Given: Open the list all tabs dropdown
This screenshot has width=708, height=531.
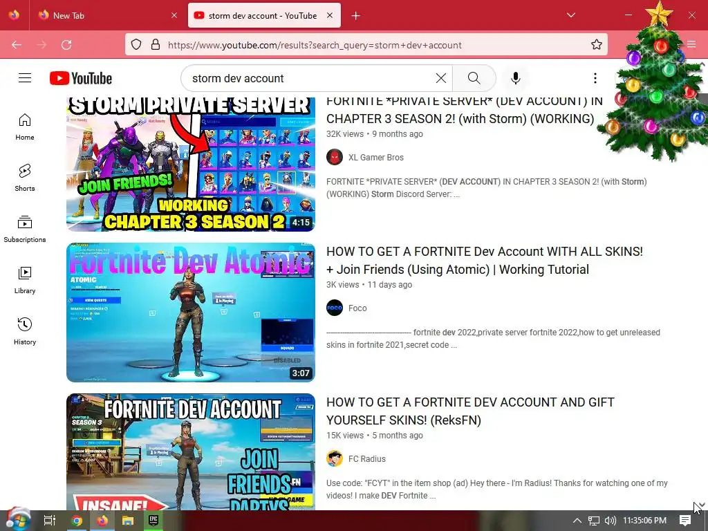Looking at the screenshot, I should tap(570, 15).
